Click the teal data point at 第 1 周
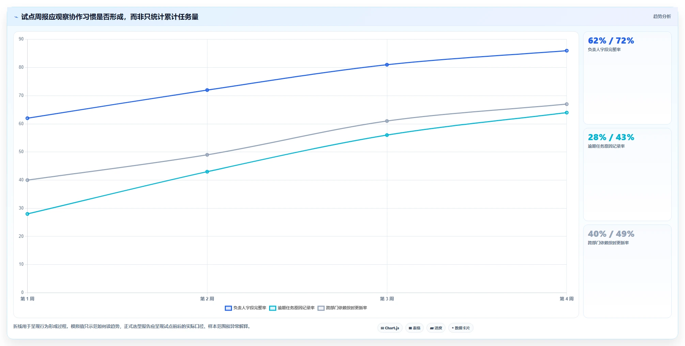The width and height of the screenshot is (685, 346). pos(28,214)
